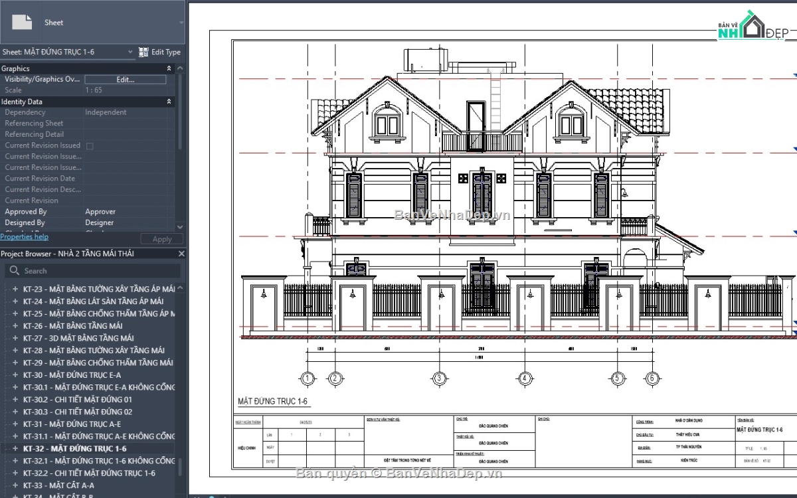
Task: Toggle the Current Revision Issued checkbox
Action: (x=90, y=145)
